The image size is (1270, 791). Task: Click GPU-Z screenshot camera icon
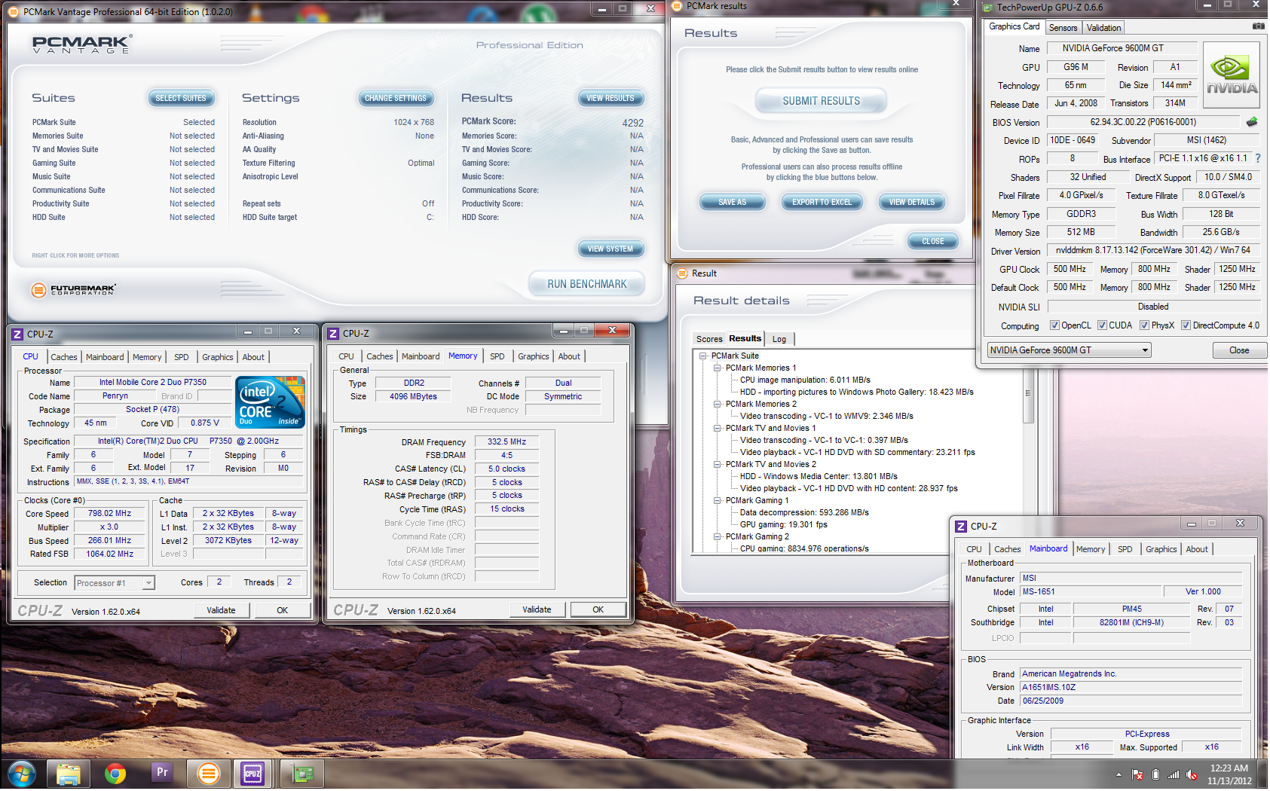click(x=1258, y=26)
